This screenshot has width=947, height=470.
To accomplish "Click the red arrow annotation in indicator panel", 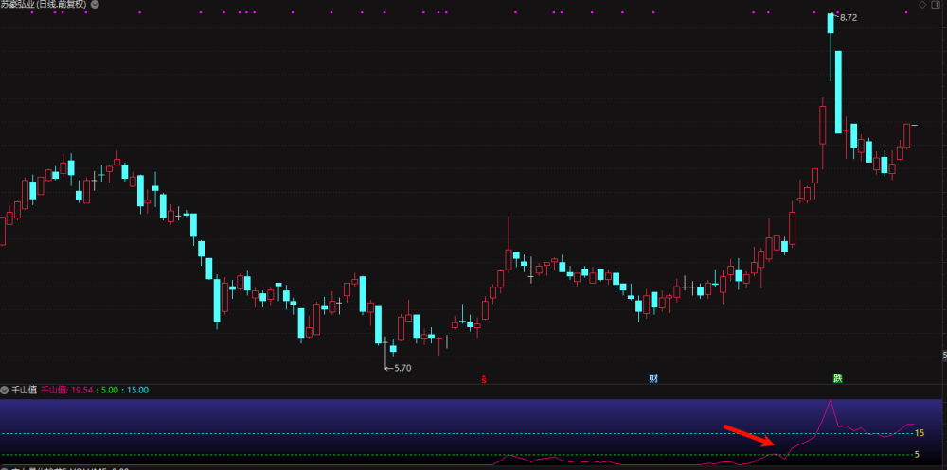I will 749,436.
